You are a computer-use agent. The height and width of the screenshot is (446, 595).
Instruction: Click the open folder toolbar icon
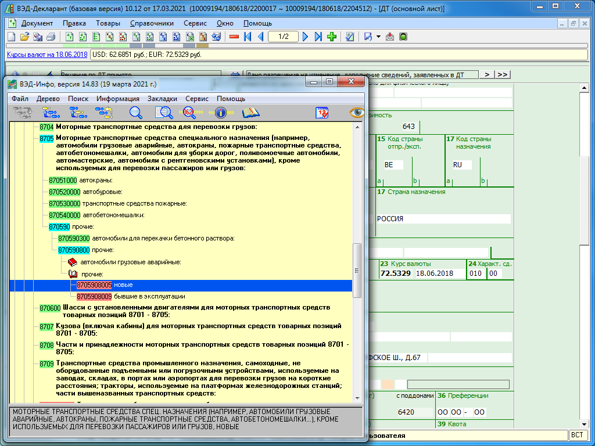click(24, 37)
